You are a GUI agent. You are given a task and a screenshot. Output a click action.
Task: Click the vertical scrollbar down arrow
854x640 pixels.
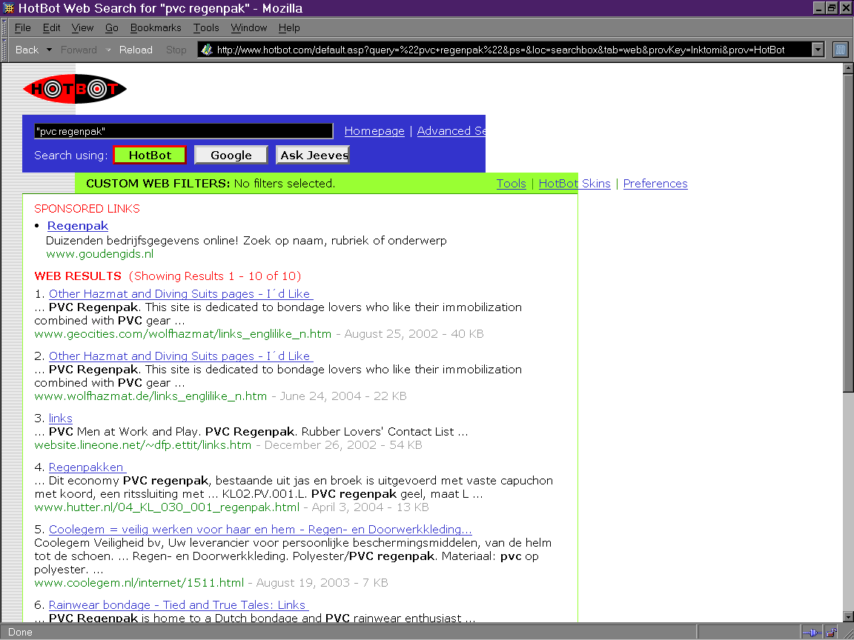click(848, 616)
